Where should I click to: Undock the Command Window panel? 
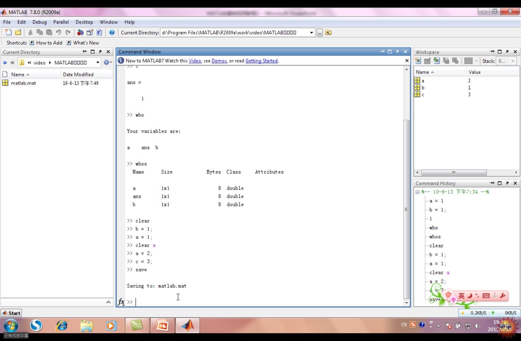tap(398, 52)
